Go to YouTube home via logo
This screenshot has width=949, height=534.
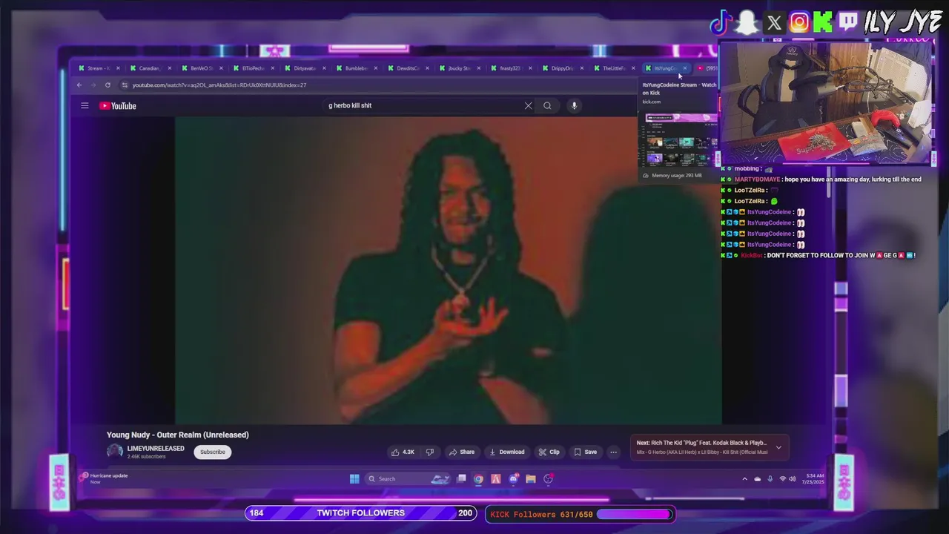pyautogui.click(x=118, y=106)
